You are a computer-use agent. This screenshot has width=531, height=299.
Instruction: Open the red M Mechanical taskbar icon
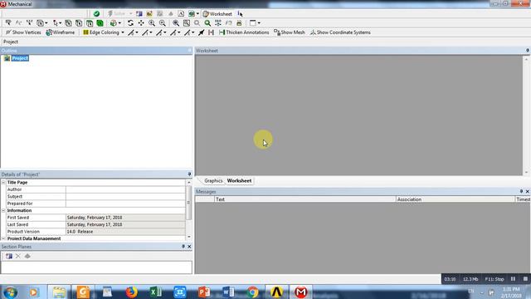coord(300,292)
